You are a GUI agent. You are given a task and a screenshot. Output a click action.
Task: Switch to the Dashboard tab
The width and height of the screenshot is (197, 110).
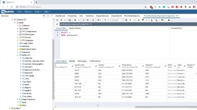[60, 16]
